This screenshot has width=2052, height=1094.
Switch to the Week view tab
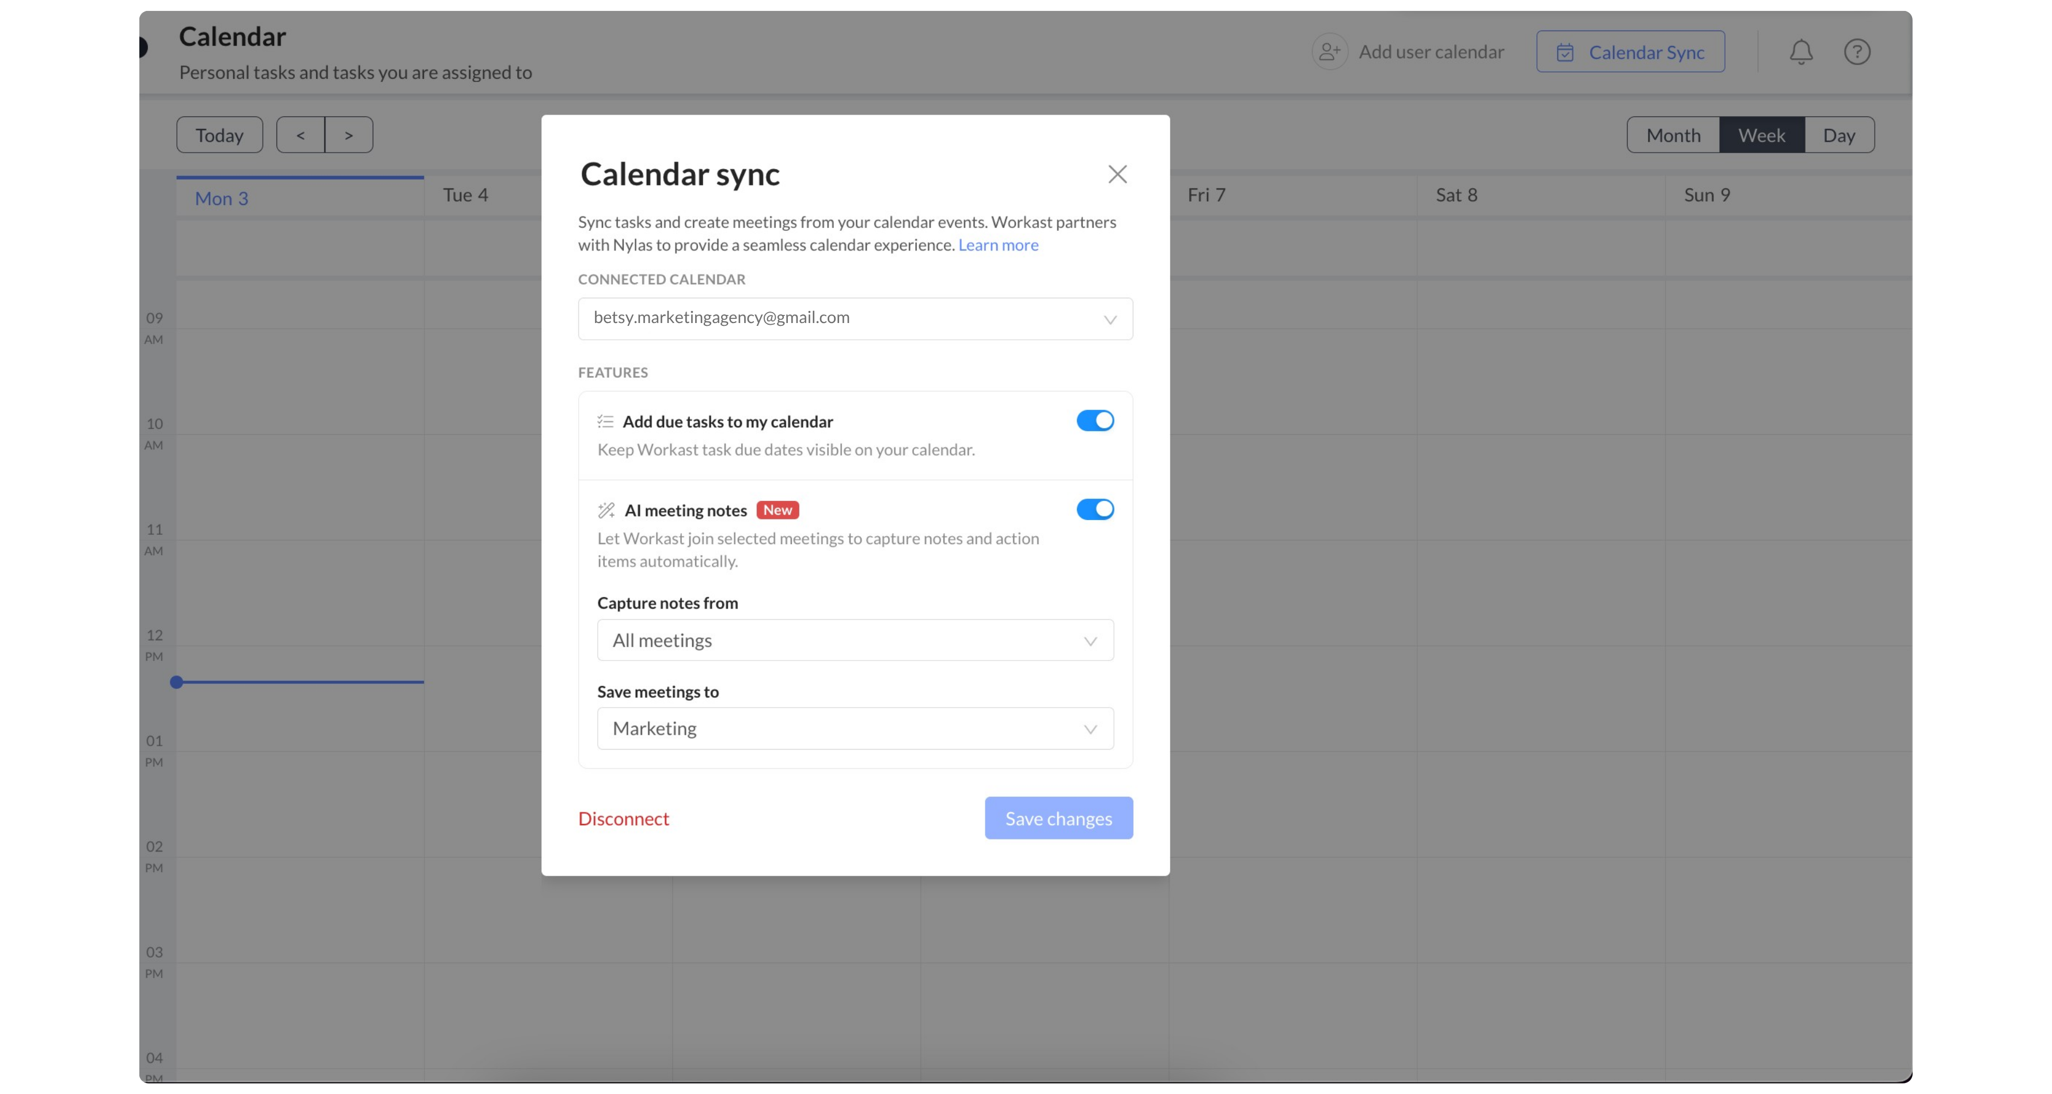[1761, 135]
